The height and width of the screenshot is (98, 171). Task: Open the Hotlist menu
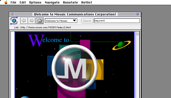[x=87, y=3]
